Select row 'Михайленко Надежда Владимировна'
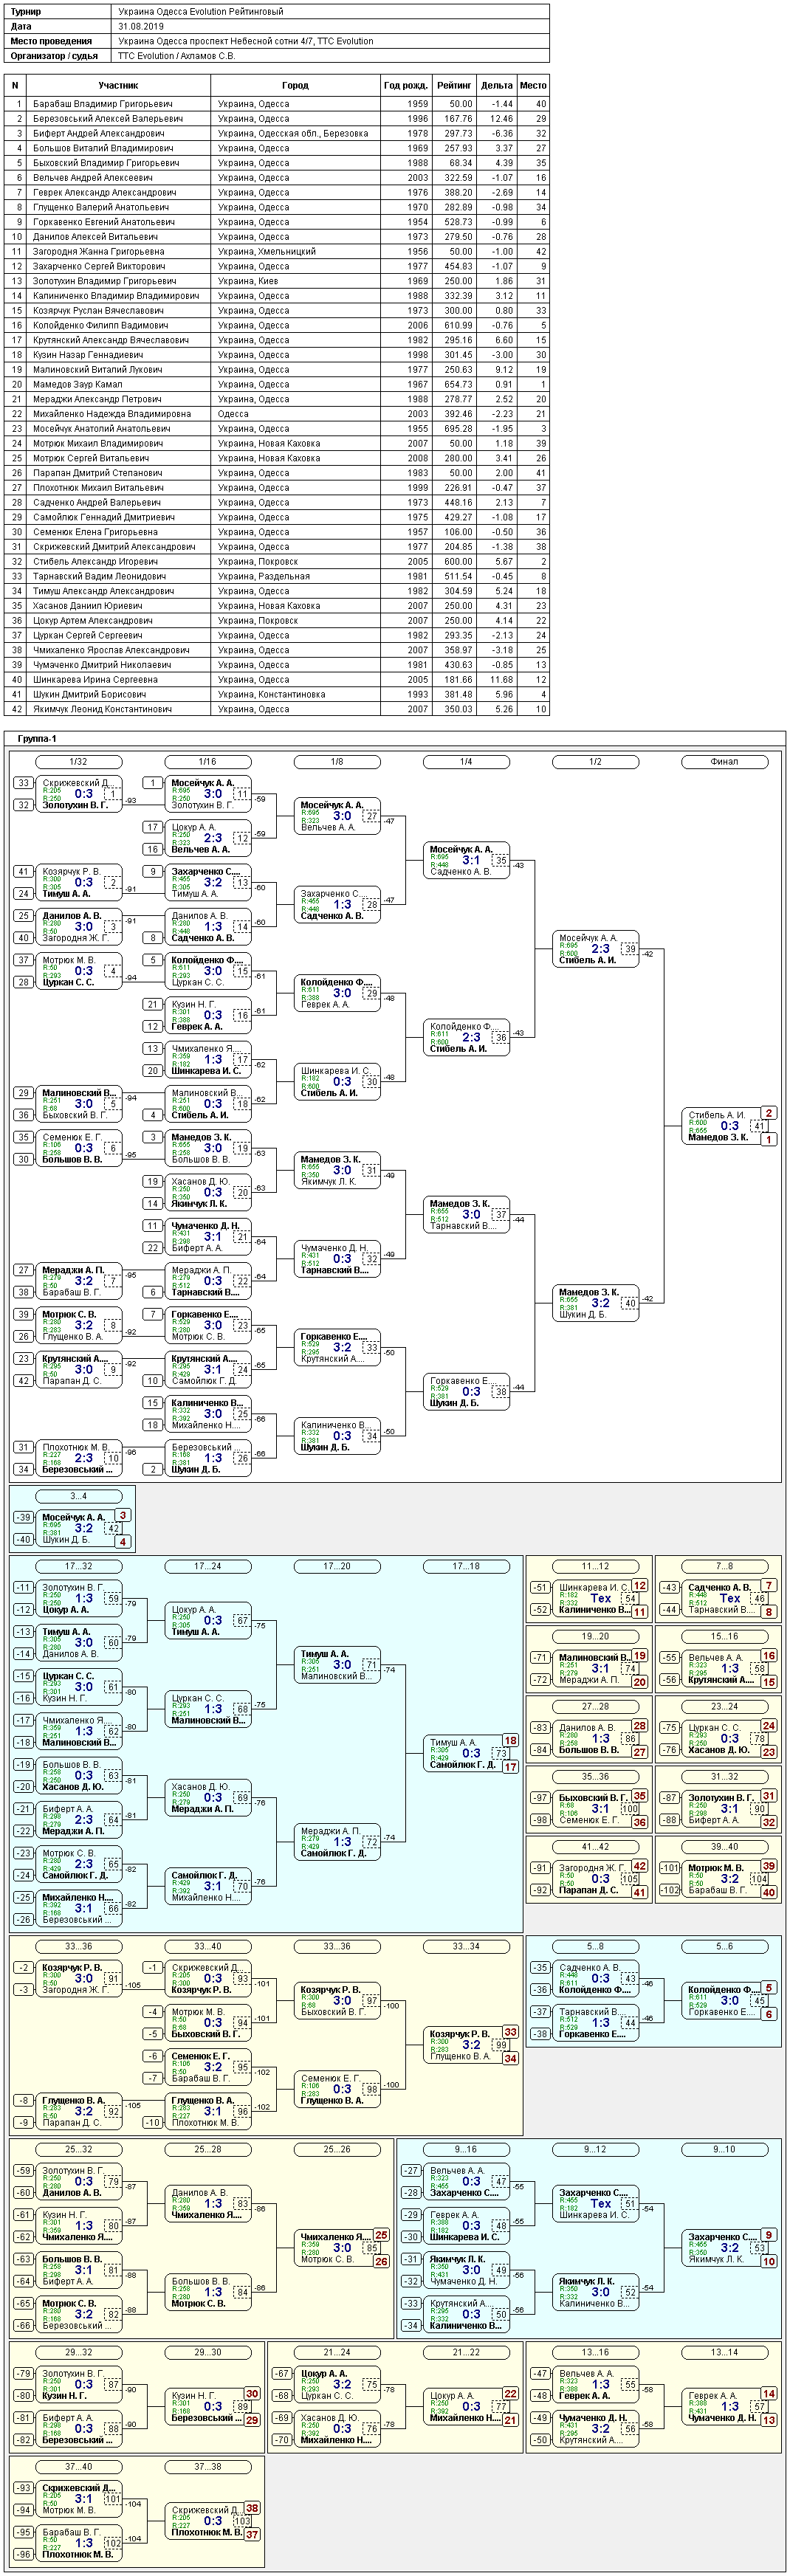The height and width of the screenshot is (2576, 790). pyautogui.click(x=277, y=414)
